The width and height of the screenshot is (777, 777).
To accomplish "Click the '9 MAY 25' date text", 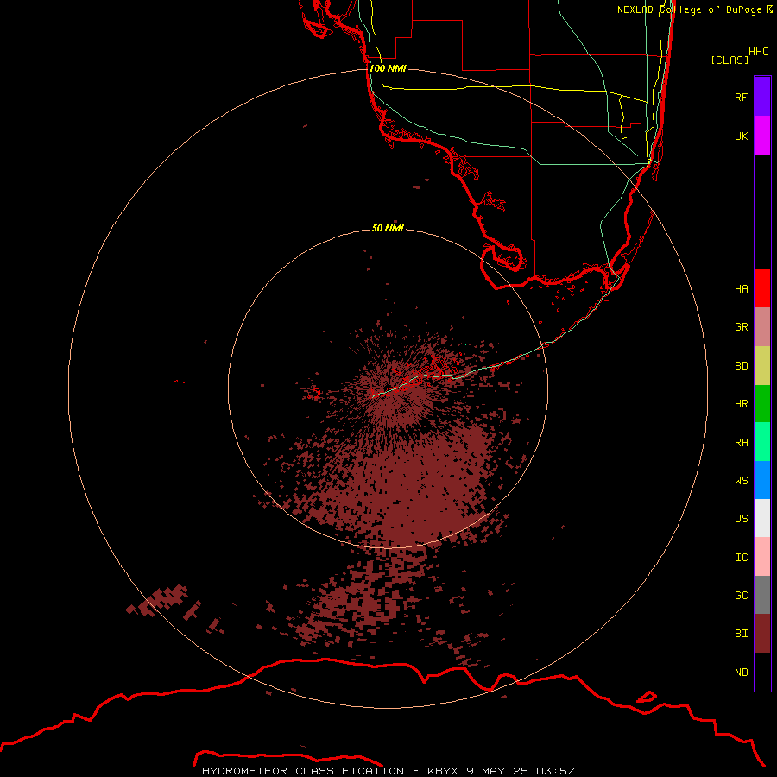I will [x=496, y=771].
